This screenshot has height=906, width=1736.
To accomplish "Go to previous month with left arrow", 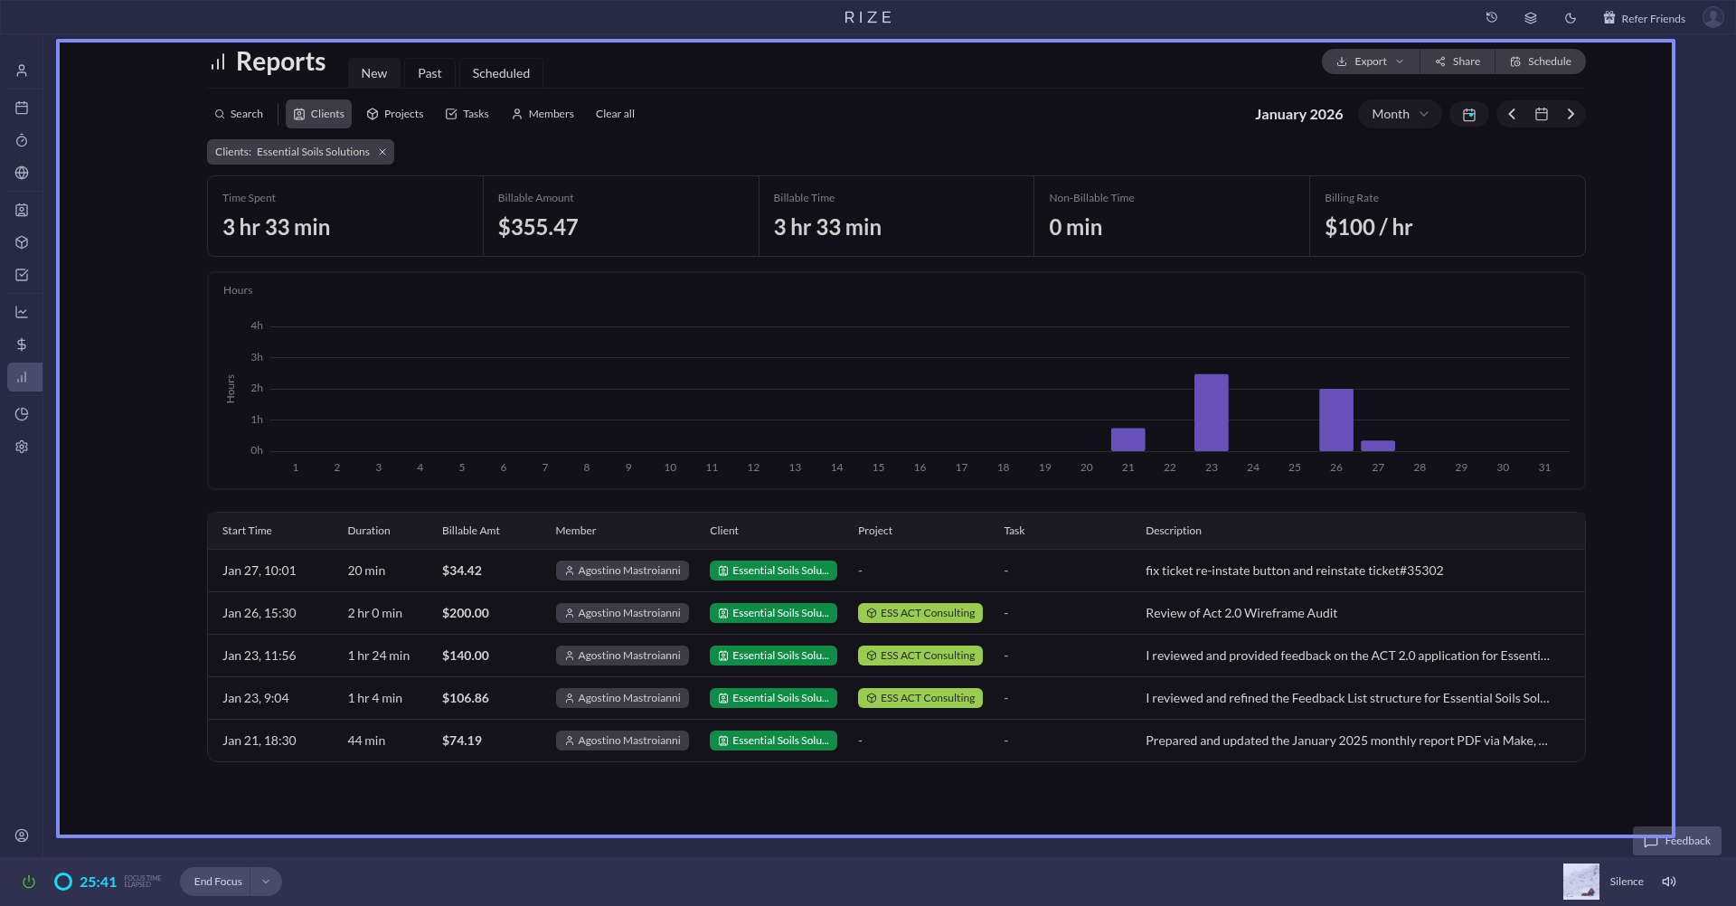I will [1512, 114].
